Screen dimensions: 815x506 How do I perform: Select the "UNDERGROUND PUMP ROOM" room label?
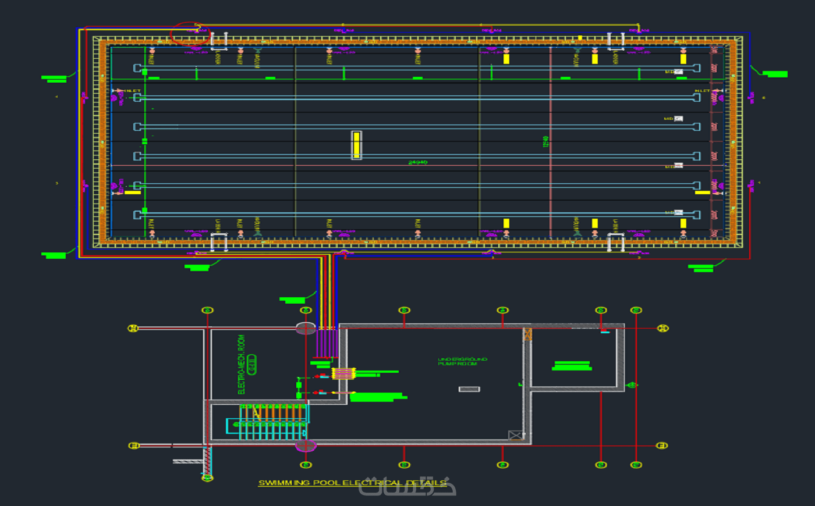[x=462, y=361]
